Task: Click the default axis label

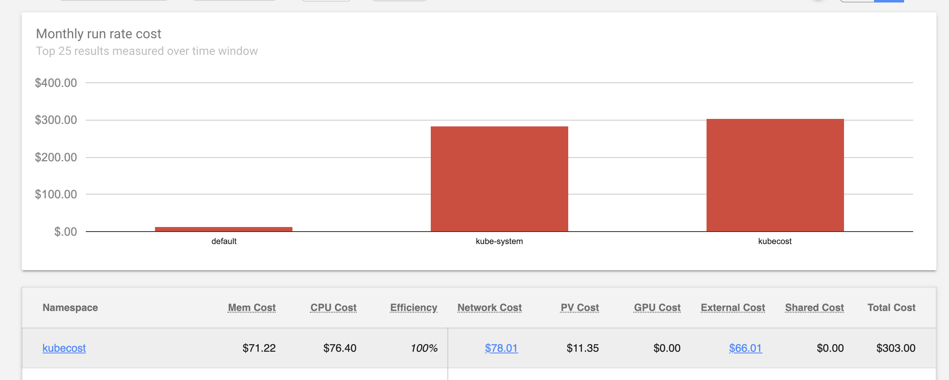Action: 224,241
